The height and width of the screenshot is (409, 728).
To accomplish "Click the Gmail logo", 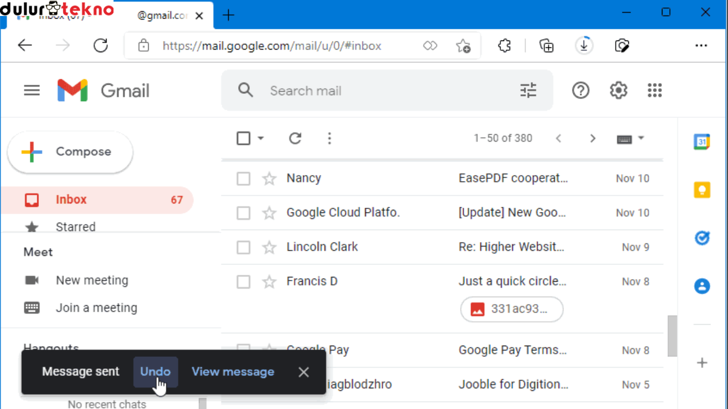I will [103, 91].
